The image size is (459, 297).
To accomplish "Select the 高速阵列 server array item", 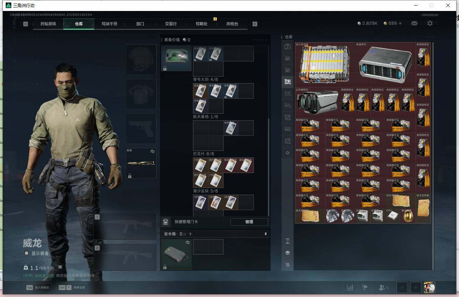I will coord(385,64).
